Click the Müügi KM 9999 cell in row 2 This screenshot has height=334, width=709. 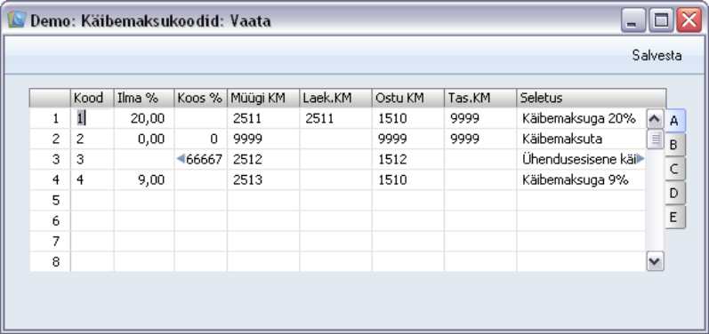pyautogui.click(x=263, y=139)
